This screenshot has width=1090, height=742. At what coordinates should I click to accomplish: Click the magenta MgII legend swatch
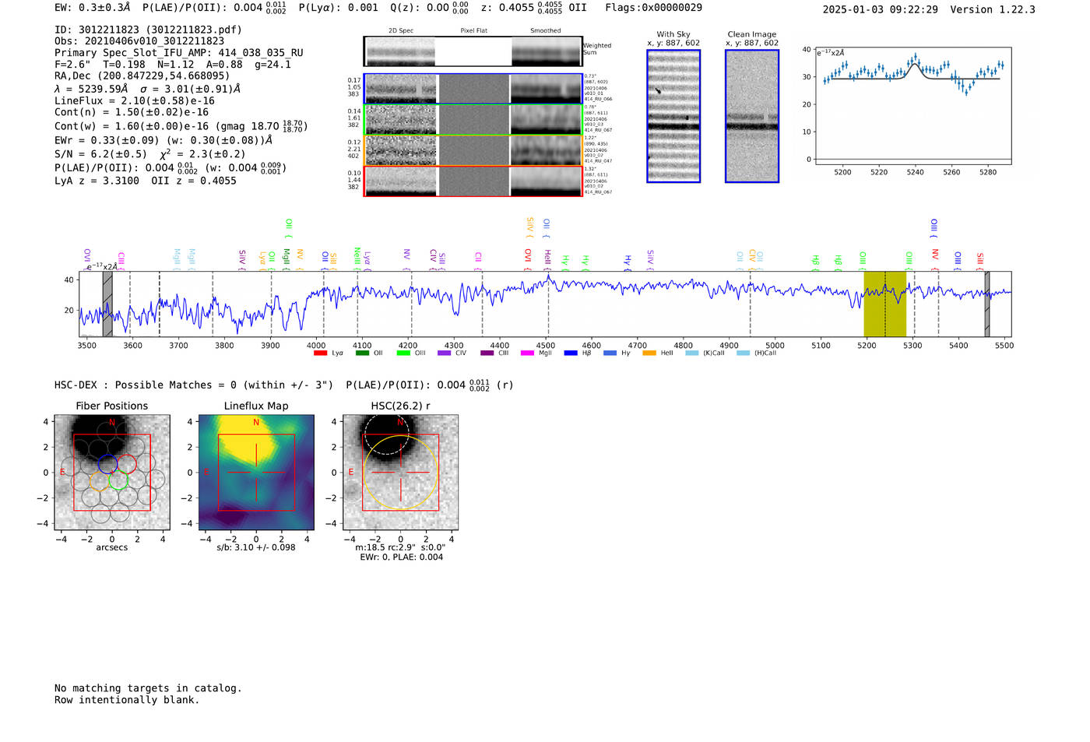pyautogui.click(x=526, y=353)
